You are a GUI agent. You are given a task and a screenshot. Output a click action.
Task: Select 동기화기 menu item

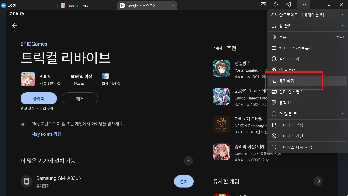tap(308, 81)
